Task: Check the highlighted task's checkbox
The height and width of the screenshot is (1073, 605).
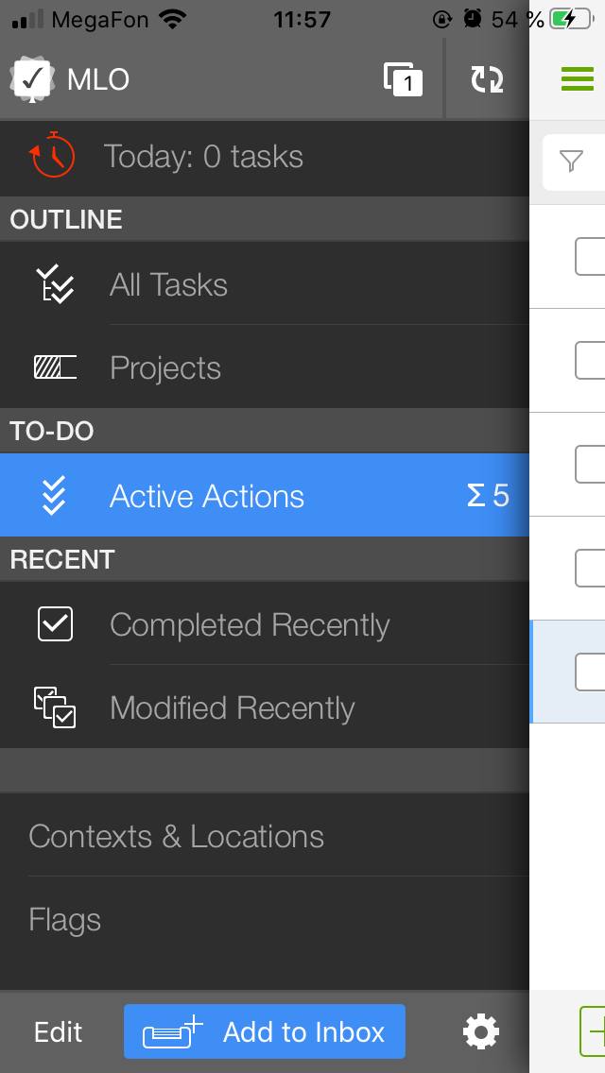Action: click(590, 672)
